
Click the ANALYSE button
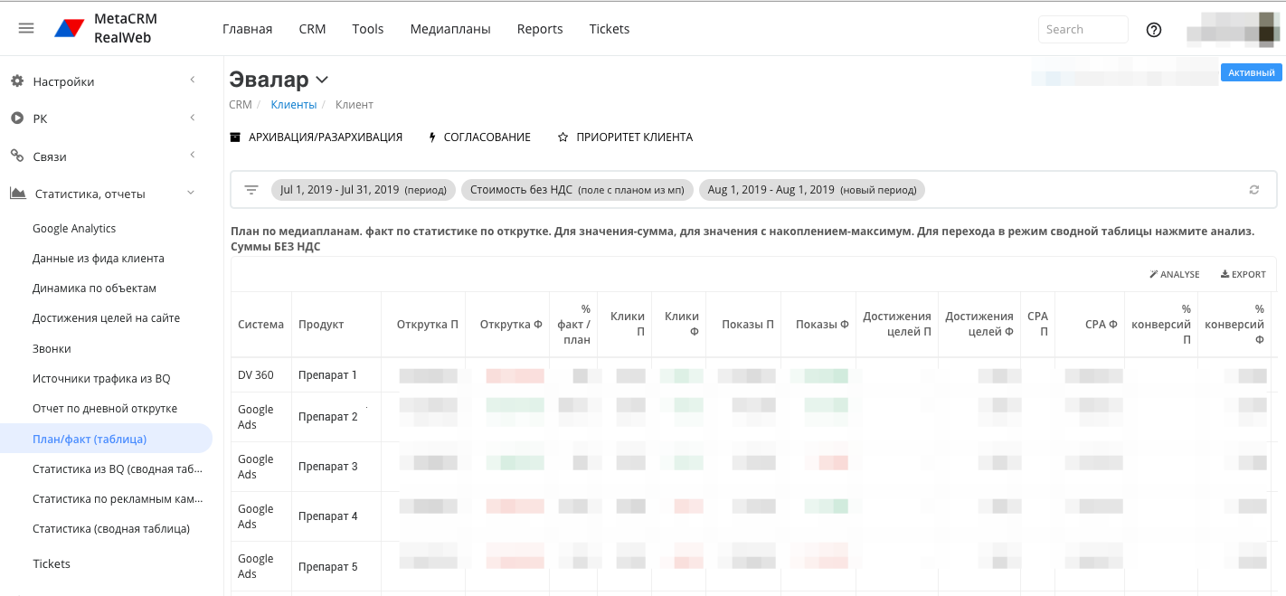(1175, 274)
